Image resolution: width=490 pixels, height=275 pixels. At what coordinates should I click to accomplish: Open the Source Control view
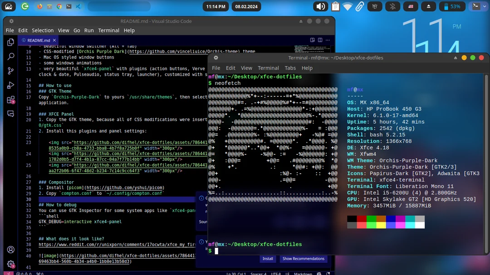[10, 71]
